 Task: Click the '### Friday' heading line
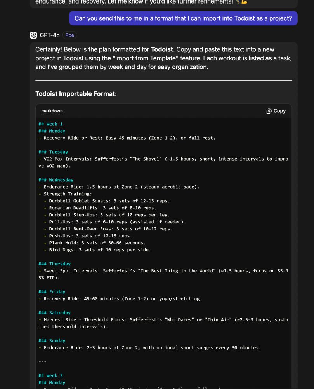click(x=52, y=291)
